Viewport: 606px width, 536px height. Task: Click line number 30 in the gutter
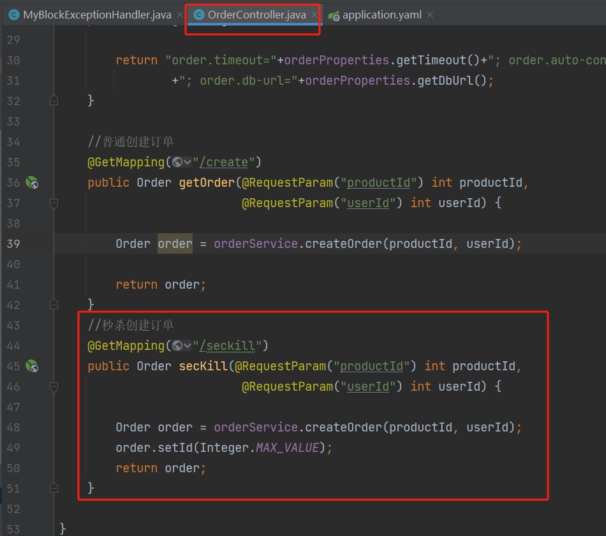pos(13,61)
